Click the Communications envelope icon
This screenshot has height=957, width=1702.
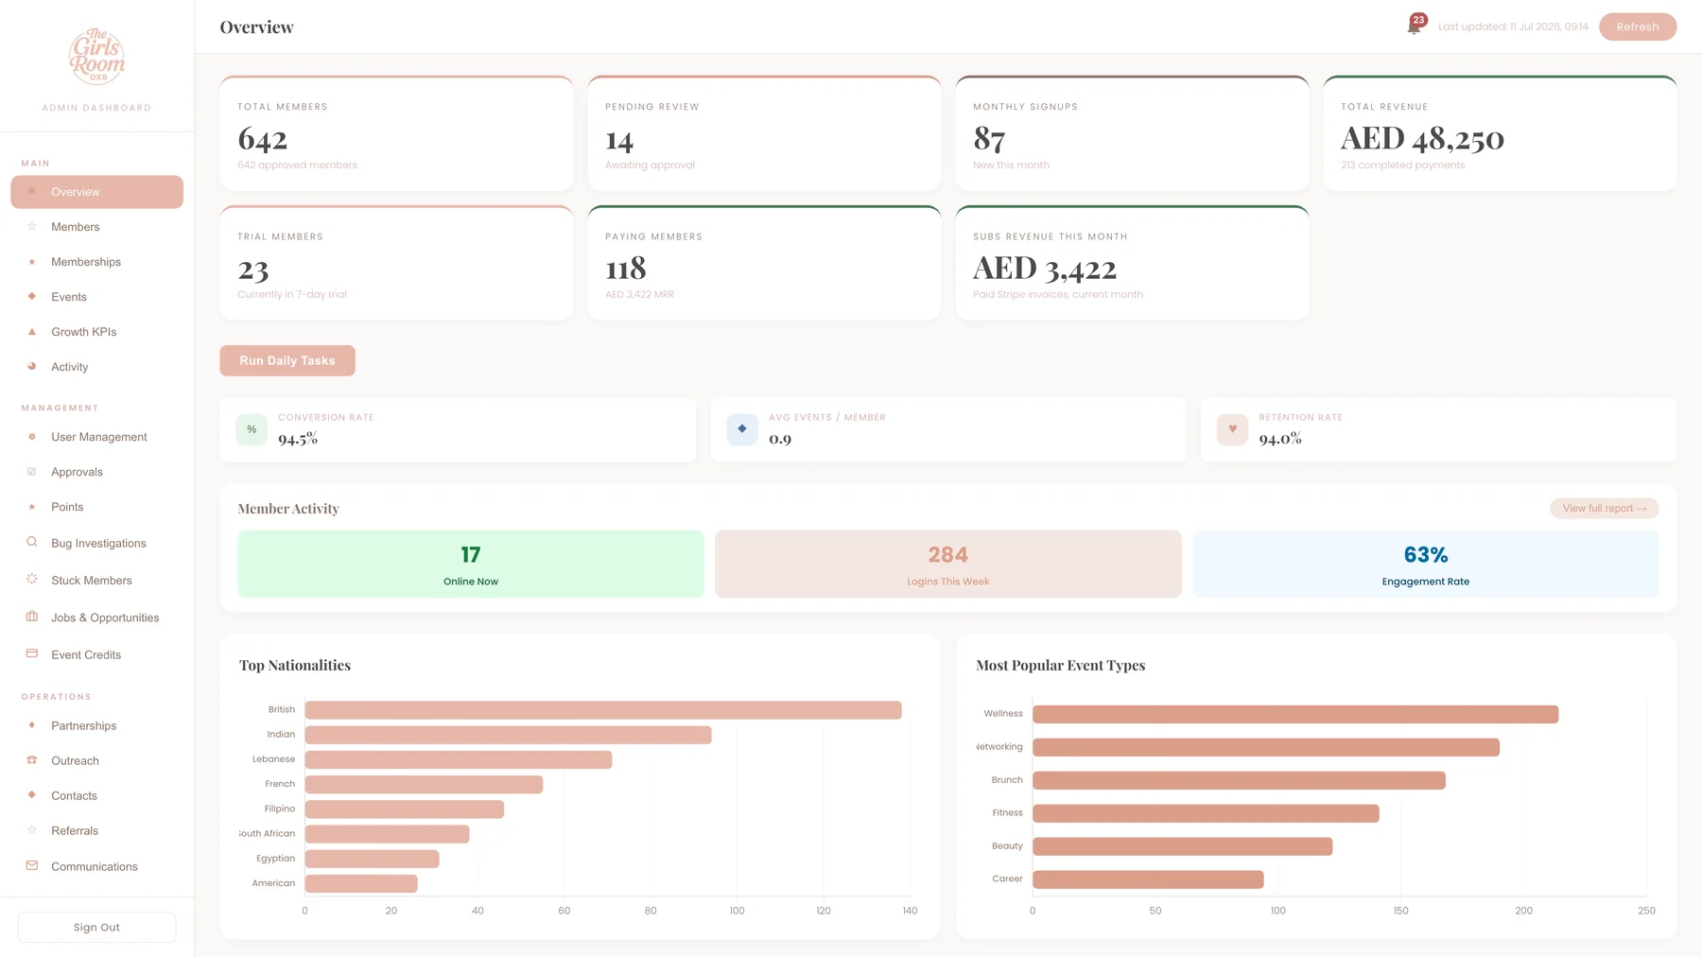click(32, 865)
